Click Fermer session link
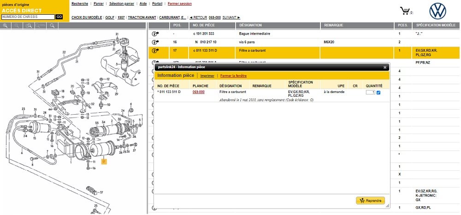This screenshot has height=215, width=461. pyautogui.click(x=180, y=4)
